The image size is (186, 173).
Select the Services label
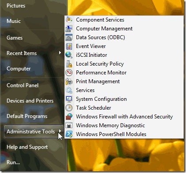(x=85, y=90)
